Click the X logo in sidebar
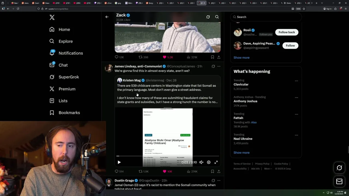349x196 pixels. click(x=52, y=17)
